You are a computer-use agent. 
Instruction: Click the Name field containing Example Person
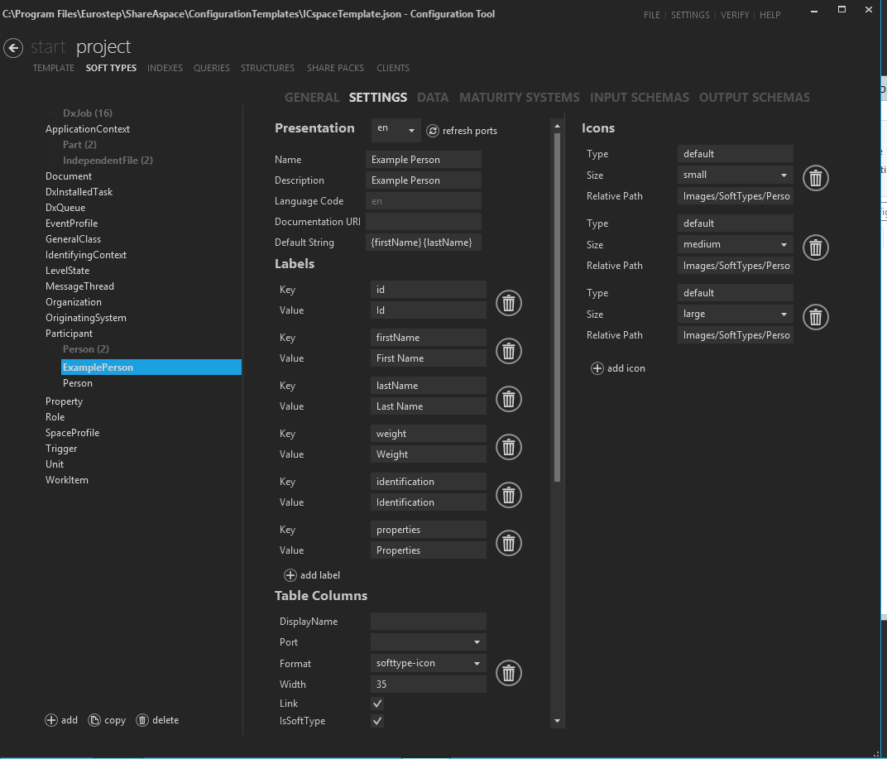pos(424,160)
